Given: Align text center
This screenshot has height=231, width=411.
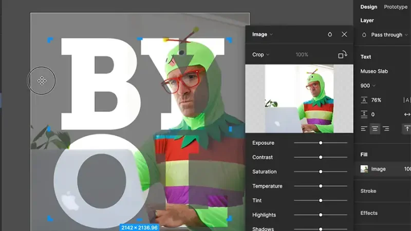Looking at the screenshot, I should [x=375, y=129].
